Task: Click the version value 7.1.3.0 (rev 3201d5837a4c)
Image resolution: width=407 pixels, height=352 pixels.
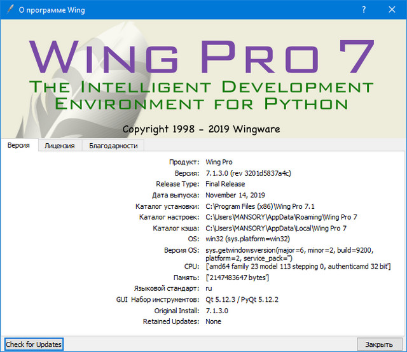Action: click(x=249, y=173)
